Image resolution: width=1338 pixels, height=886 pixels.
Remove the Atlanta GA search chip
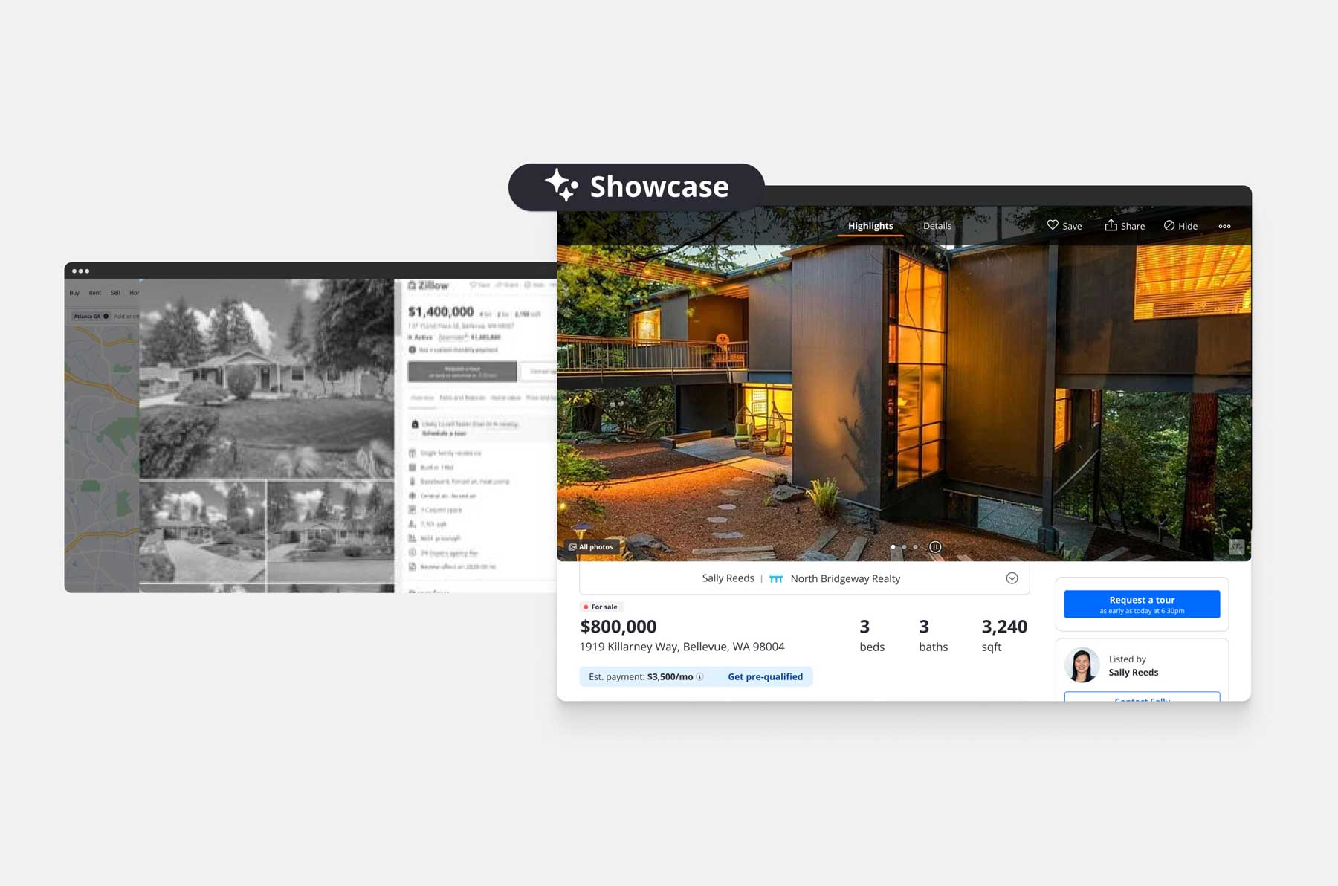point(106,317)
